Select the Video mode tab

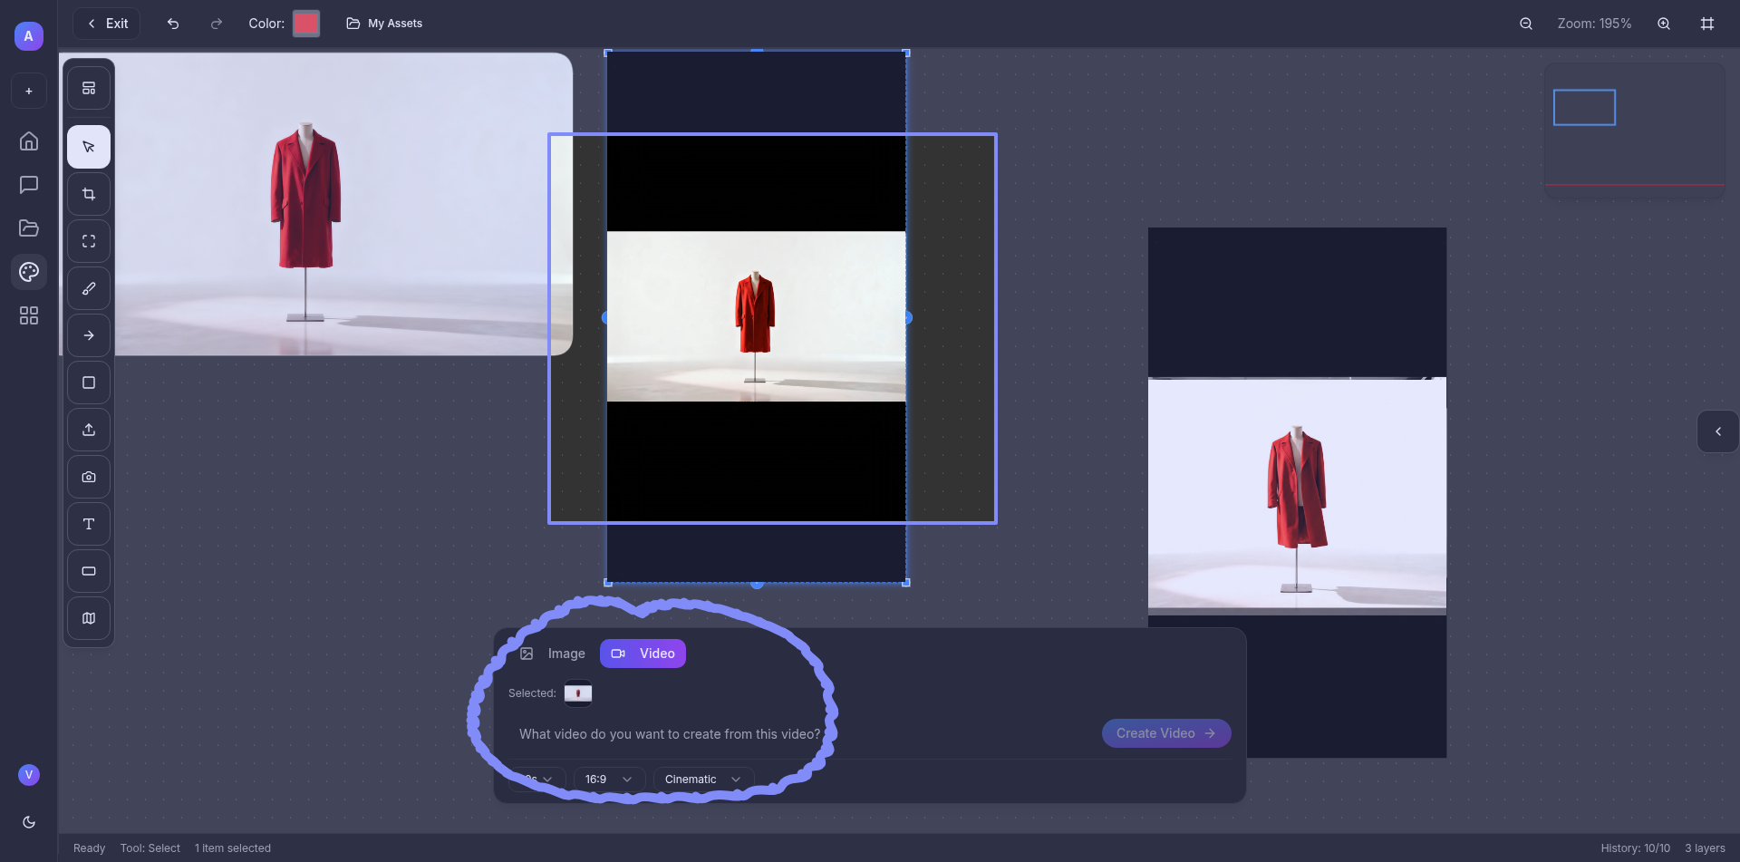point(643,654)
